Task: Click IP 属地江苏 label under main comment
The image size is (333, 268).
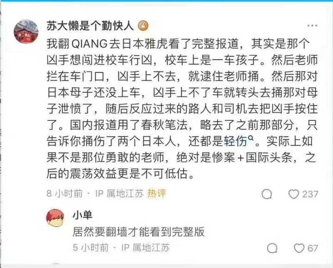Action: [120, 193]
